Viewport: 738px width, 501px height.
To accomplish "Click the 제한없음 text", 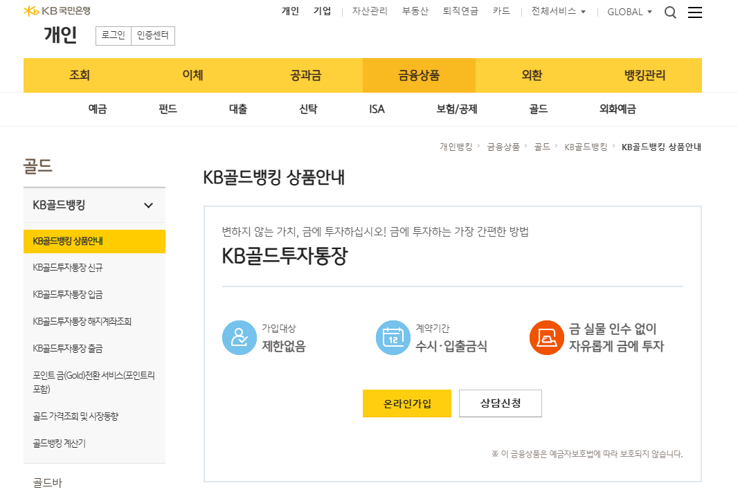I will pos(284,346).
